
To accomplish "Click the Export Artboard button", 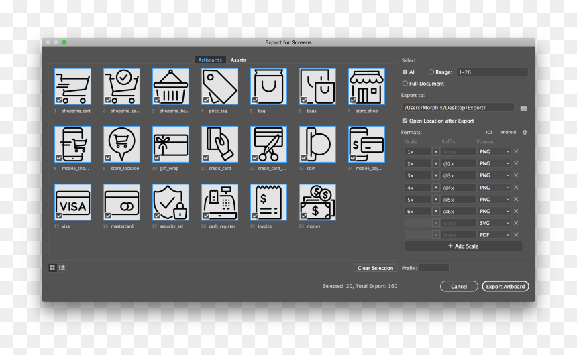I will (x=506, y=286).
